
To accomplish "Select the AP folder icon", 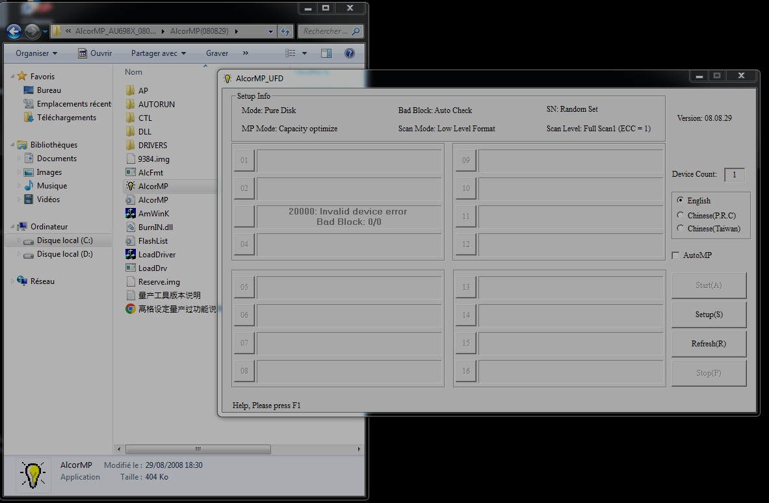I will [130, 91].
